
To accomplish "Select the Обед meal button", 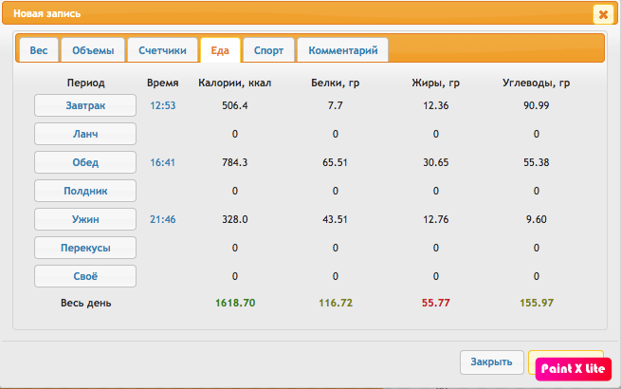I will tap(85, 162).
